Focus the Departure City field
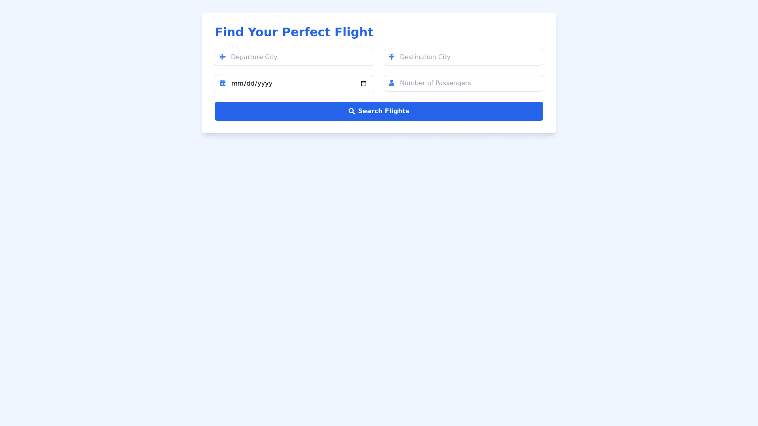This screenshot has width=758, height=426. 300,57
